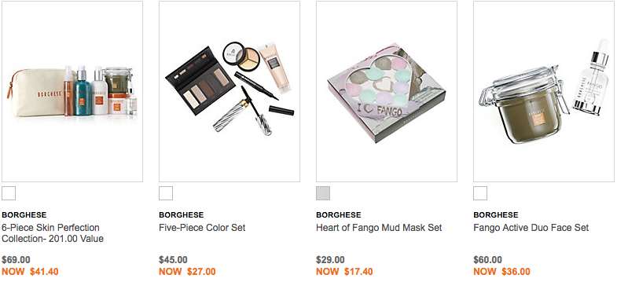This screenshot has width=617, height=293.
Task: Click Heart of Fango Mud Mask Set link
Action: pyautogui.click(x=379, y=227)
